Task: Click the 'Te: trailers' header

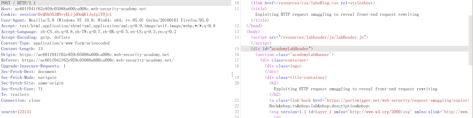Action: tap(15, 94)
